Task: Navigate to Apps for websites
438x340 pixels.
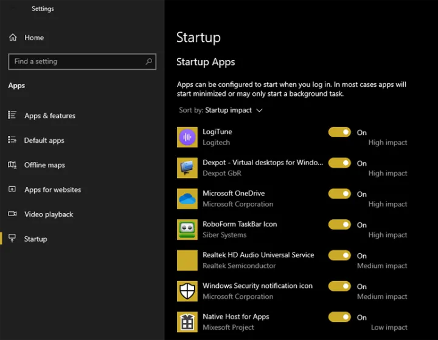Action: tap(52, 189)
